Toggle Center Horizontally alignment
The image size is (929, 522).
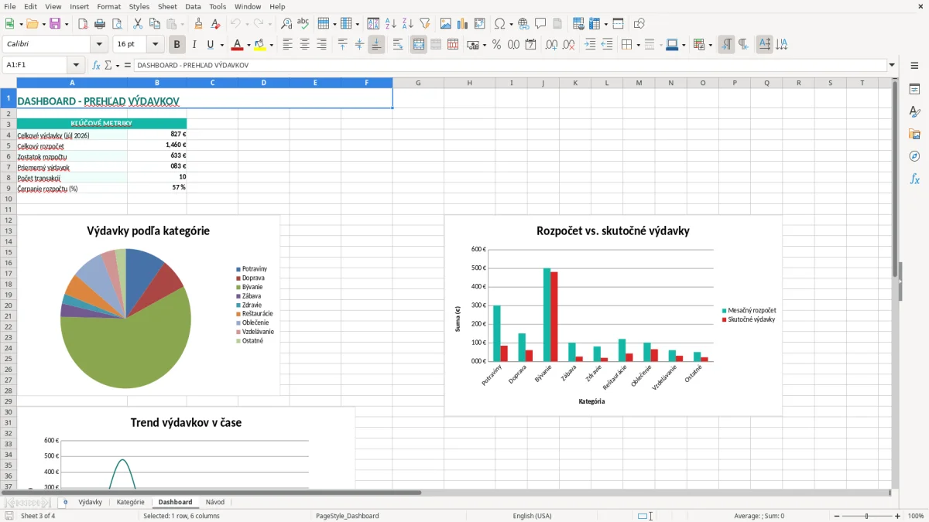(305, 45)
